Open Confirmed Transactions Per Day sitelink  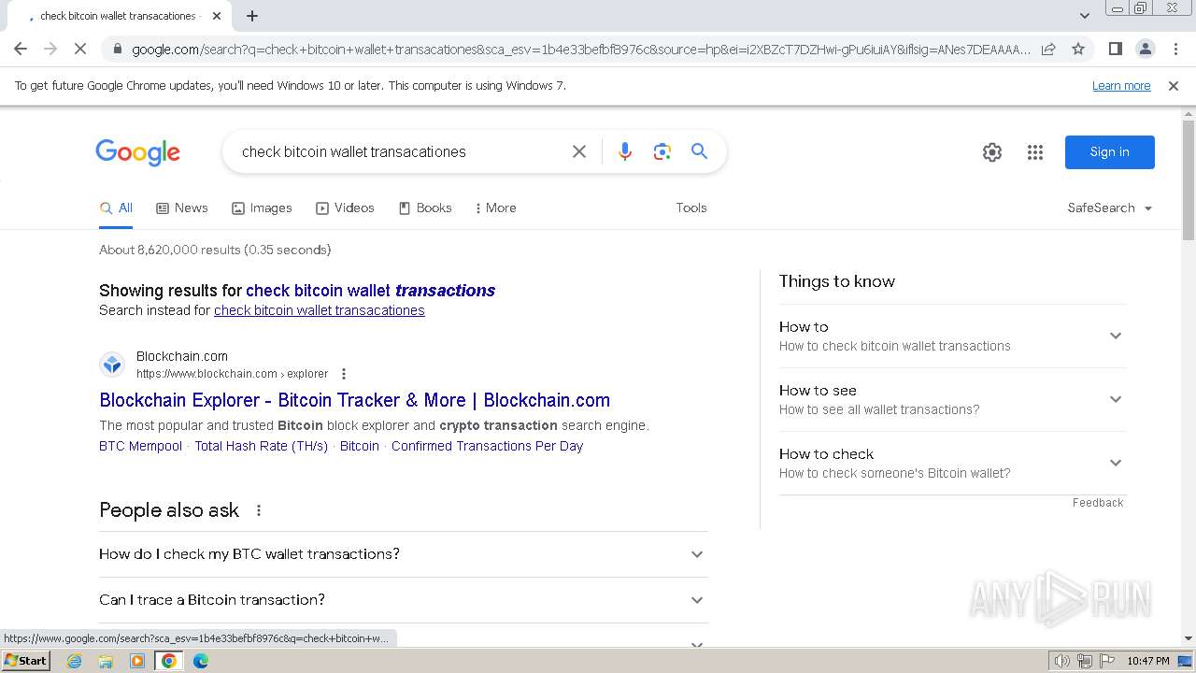(488, 446)
